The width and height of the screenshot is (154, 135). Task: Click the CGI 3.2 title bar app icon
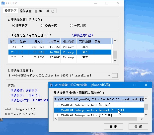point(3,3)
